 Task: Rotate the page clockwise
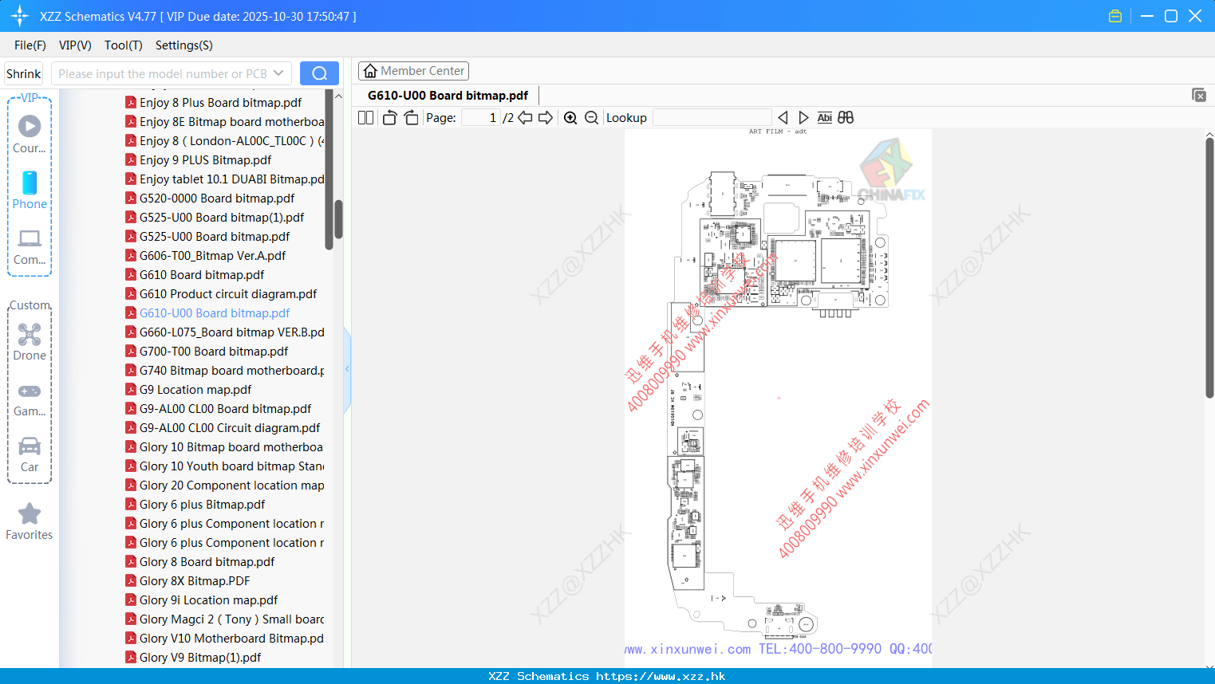click(411, 118)
